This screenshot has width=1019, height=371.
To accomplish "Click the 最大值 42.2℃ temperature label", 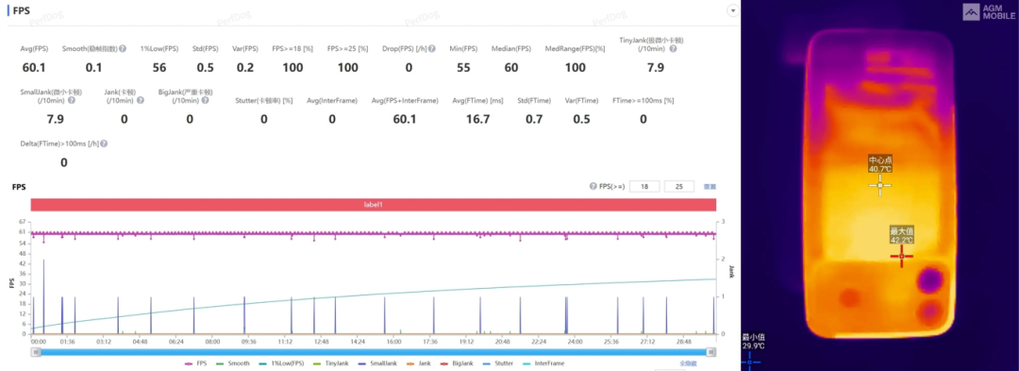I will click(901, 235).
